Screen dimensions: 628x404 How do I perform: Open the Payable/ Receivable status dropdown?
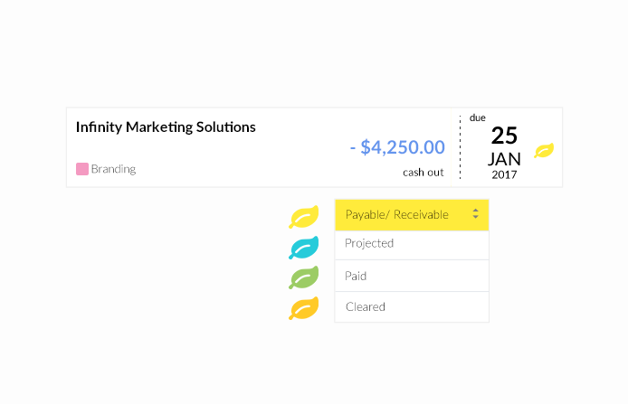412,215
